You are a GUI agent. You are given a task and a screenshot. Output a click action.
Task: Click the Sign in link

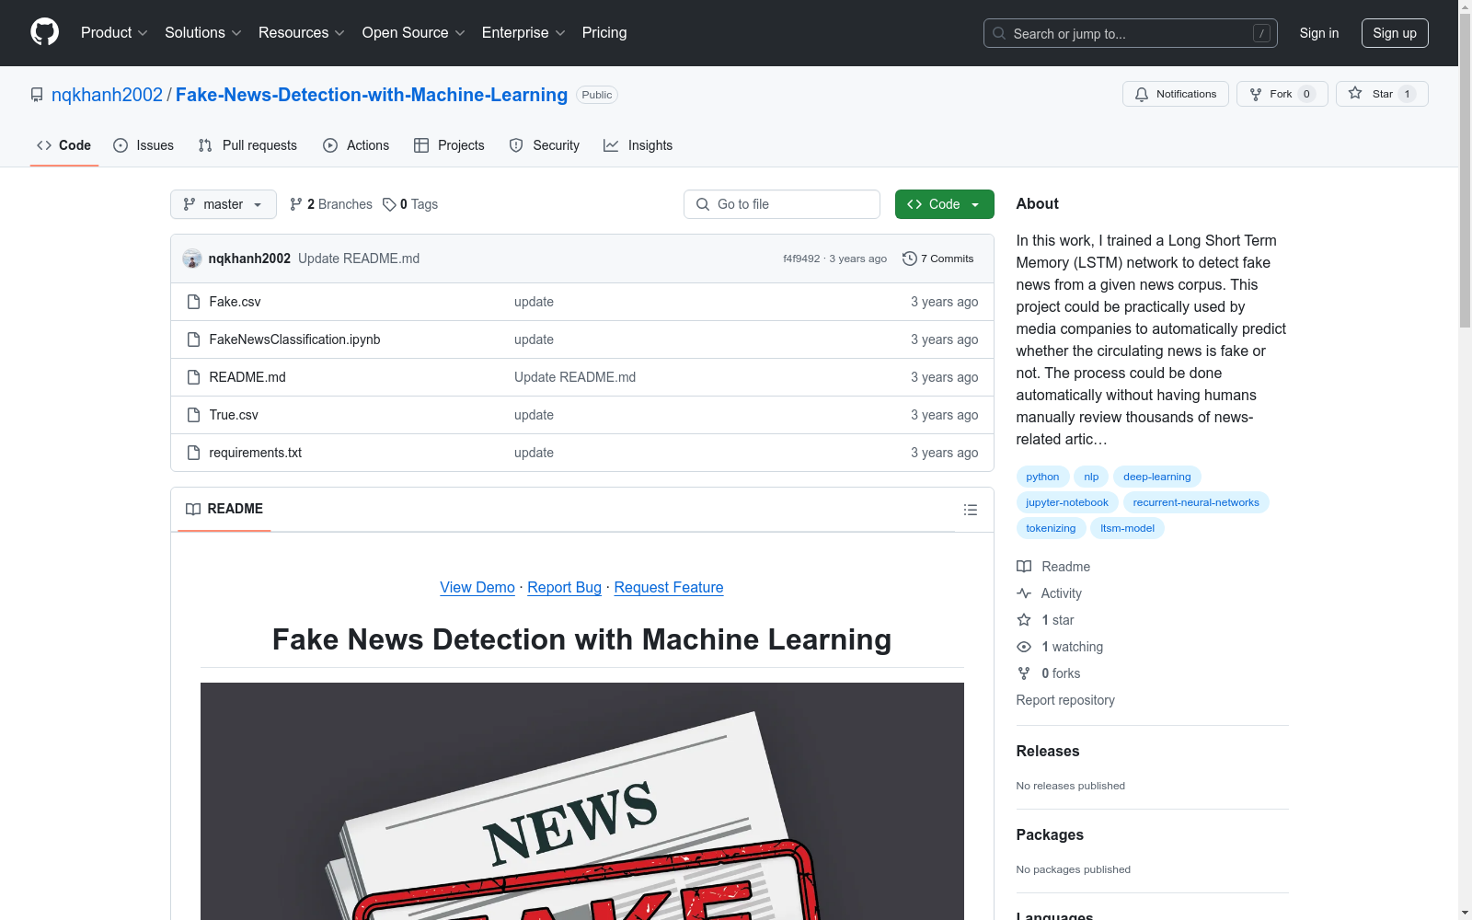[x=1319, y=33]
